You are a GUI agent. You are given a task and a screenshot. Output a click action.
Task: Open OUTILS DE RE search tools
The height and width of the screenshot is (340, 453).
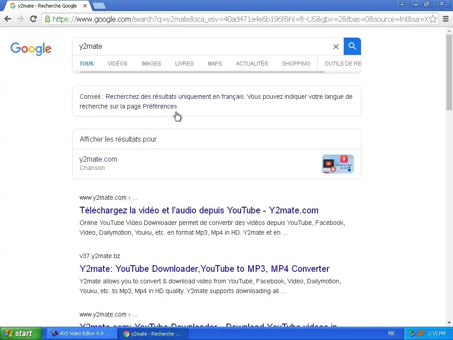343,64
